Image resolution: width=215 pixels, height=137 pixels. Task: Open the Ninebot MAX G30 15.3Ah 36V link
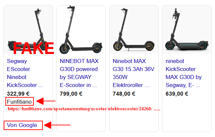[133, 73]
